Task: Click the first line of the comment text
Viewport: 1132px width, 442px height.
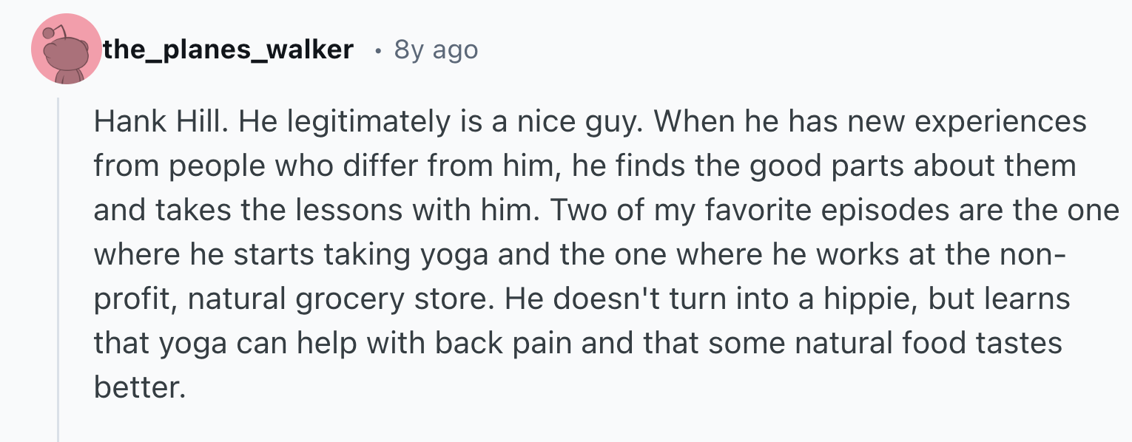Action: click(590, 123)
